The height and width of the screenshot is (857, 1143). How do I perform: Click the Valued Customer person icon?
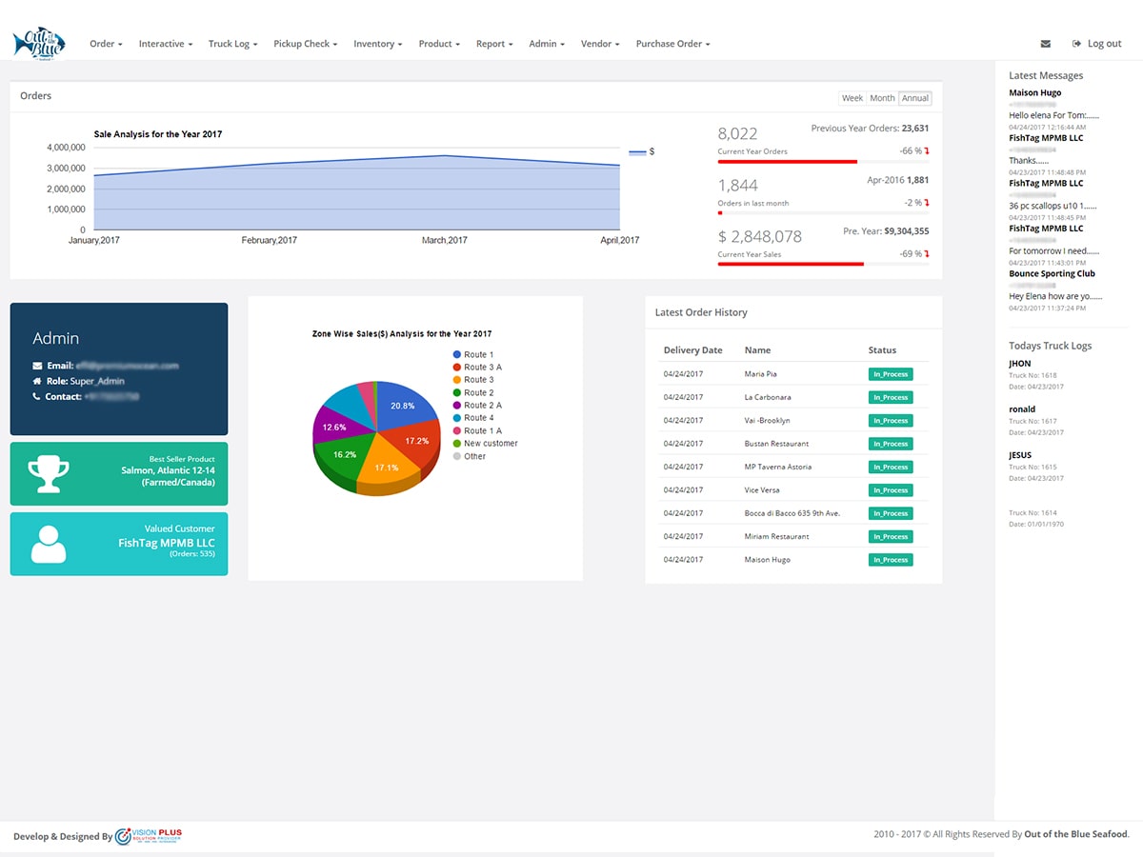pos(48,544)
